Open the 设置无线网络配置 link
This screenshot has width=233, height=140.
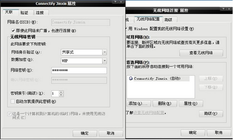(149, 113)
